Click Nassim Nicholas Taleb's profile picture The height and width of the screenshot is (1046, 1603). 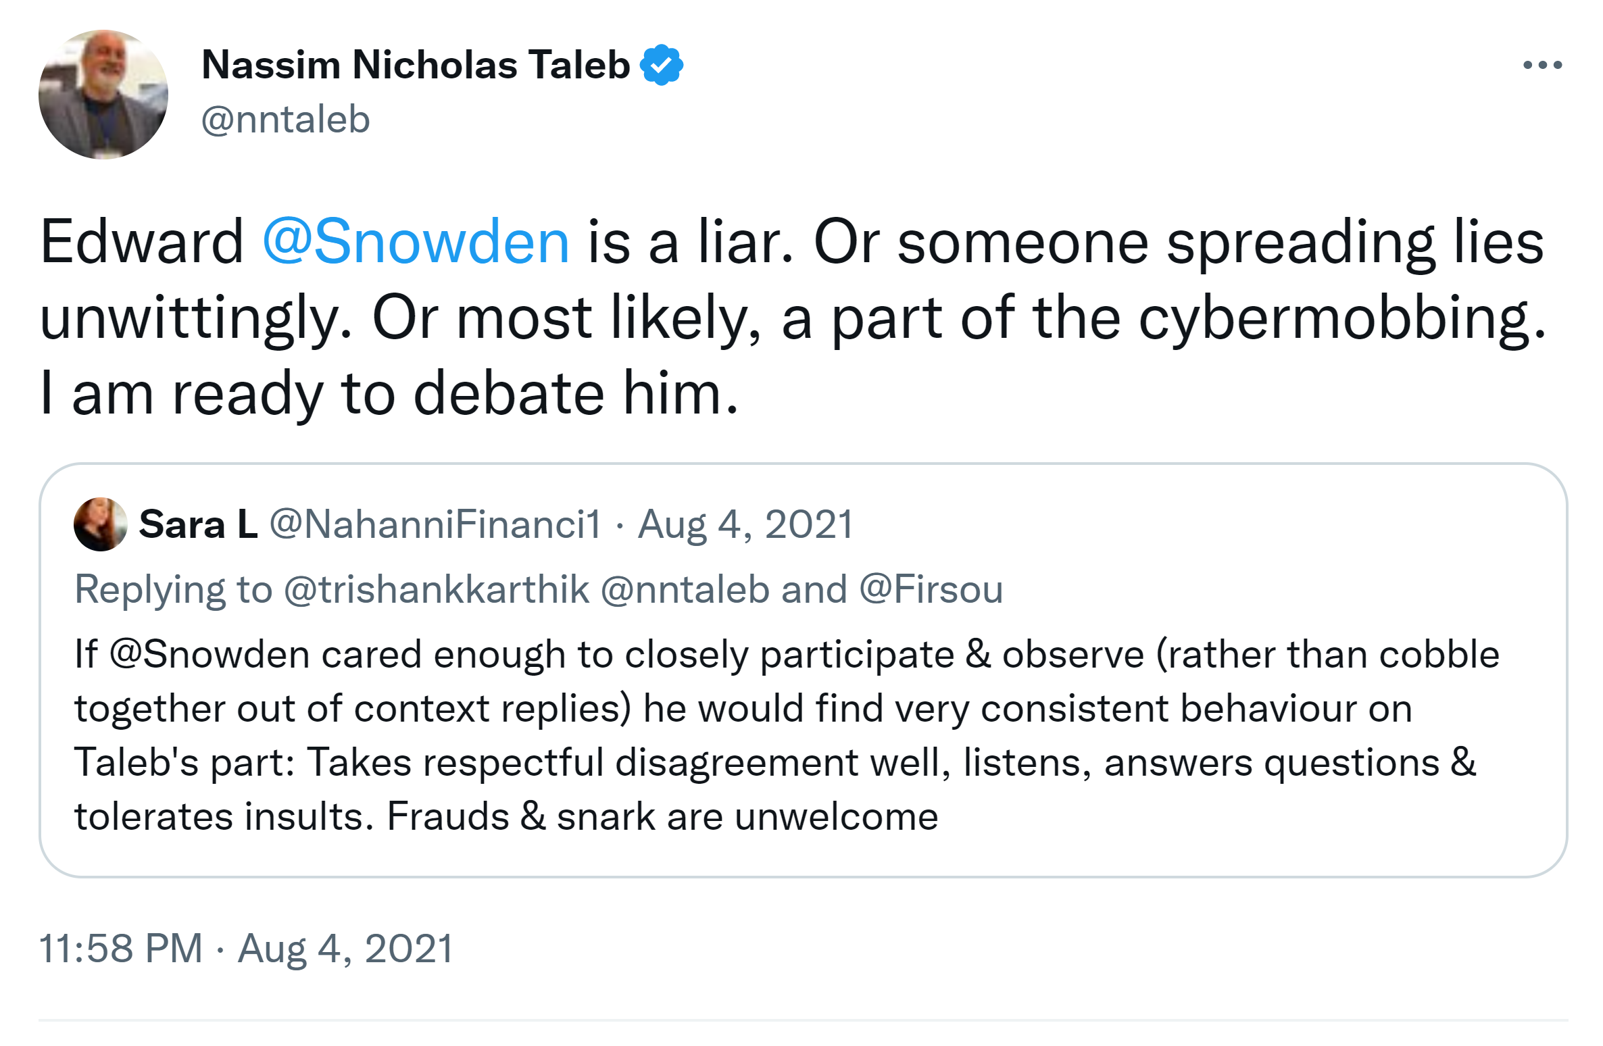point(103,95)
